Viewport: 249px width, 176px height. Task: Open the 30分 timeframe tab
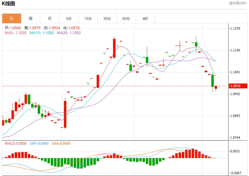tap(107, 19)
